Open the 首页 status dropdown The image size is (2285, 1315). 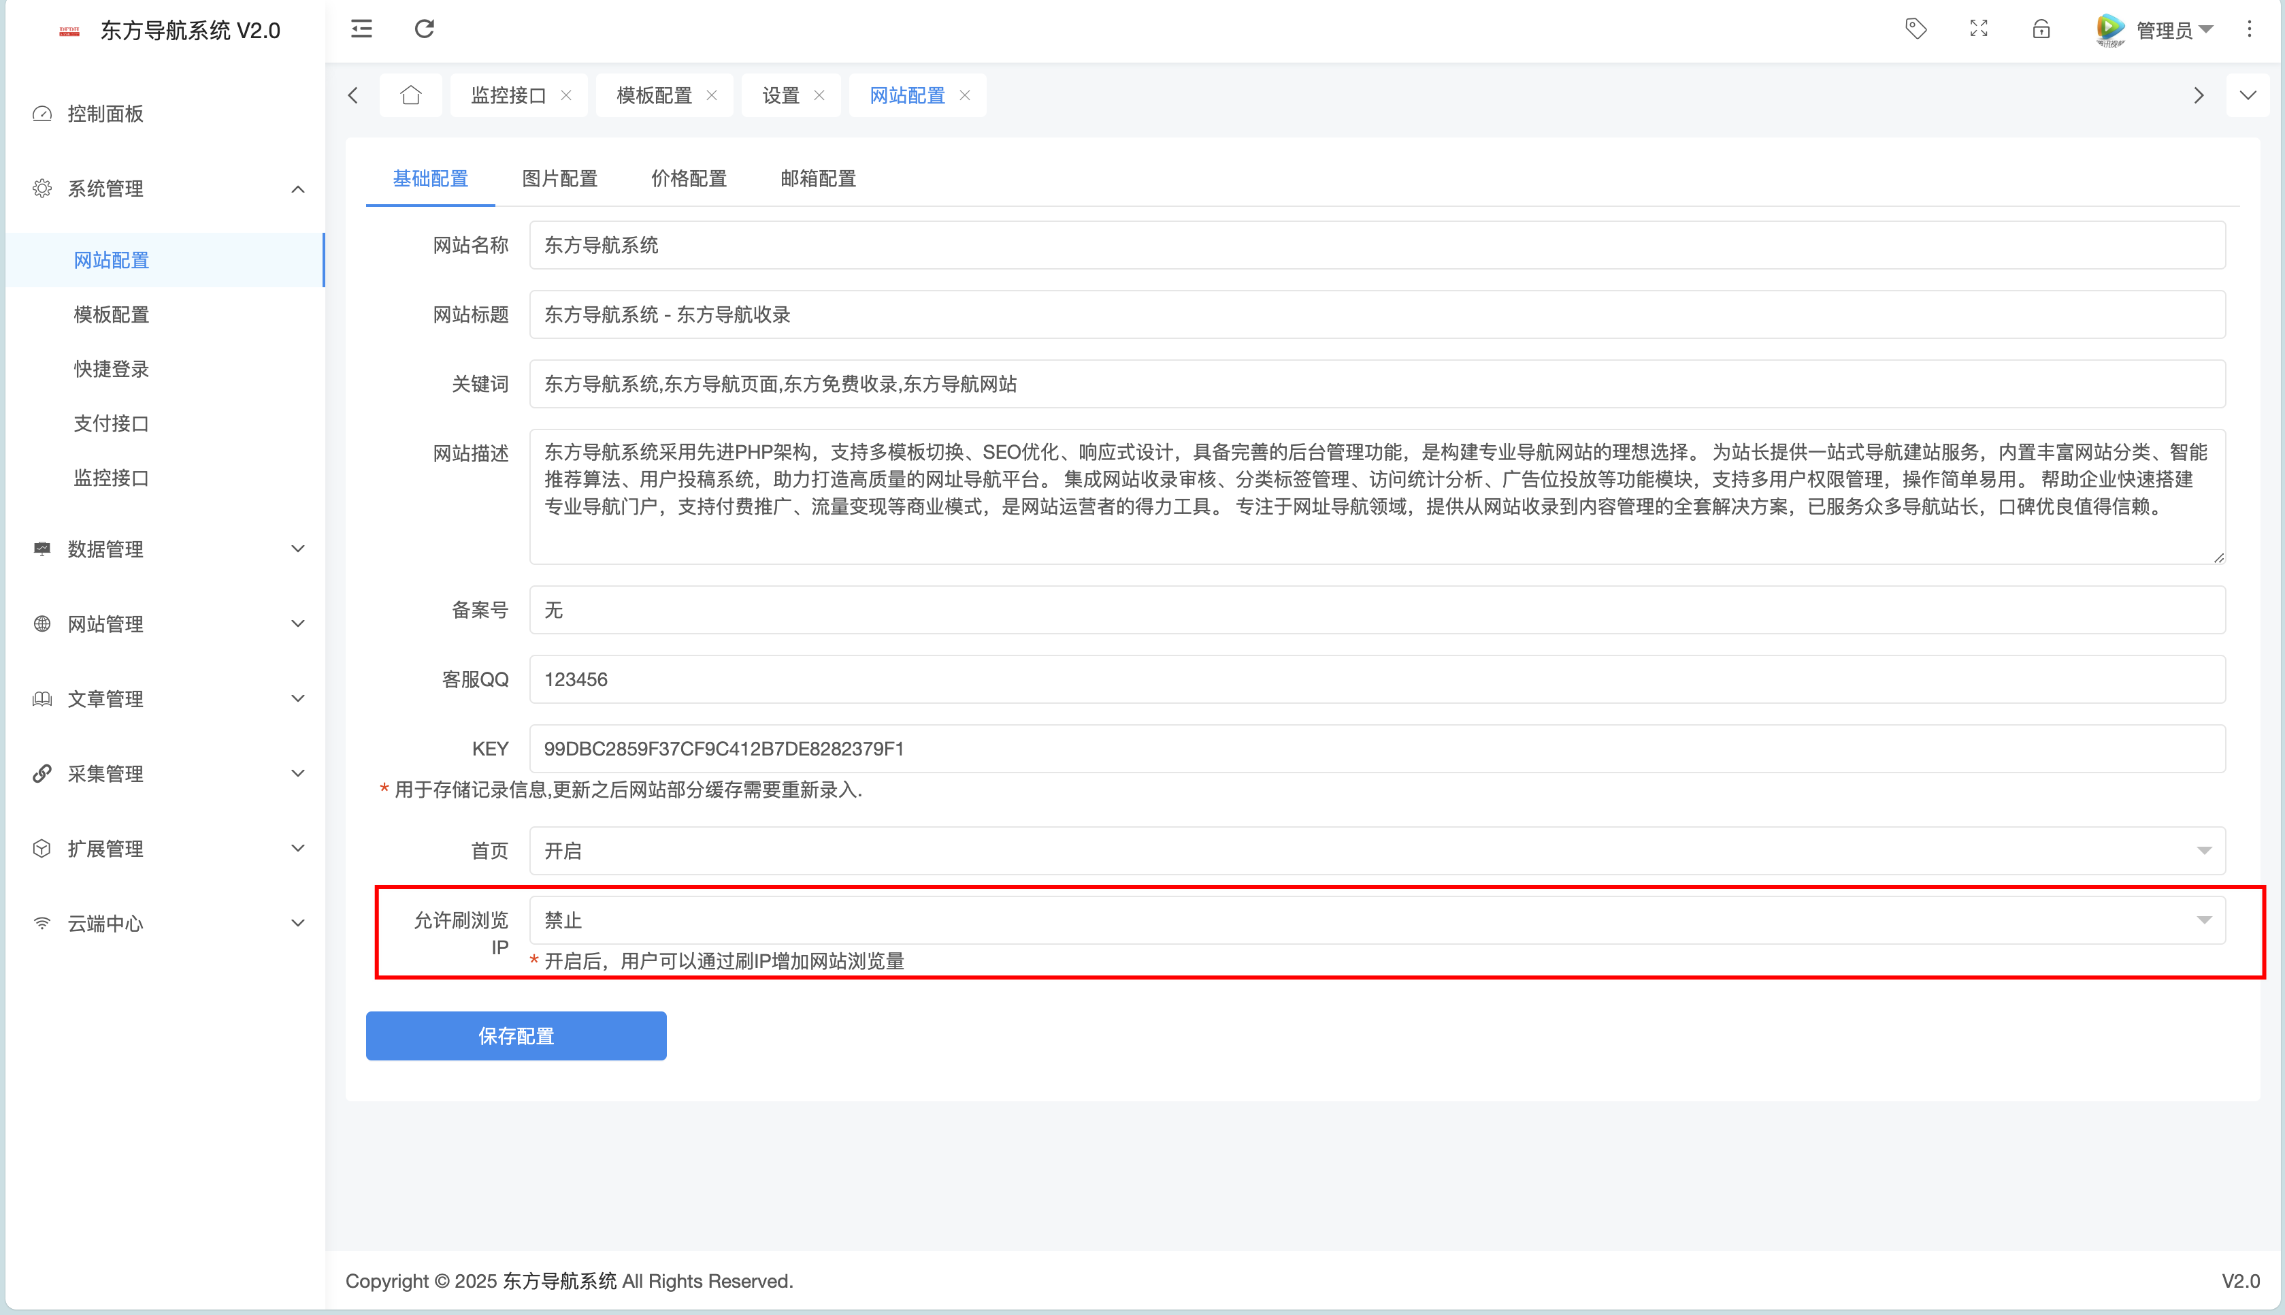click(x=2204, y=850)
